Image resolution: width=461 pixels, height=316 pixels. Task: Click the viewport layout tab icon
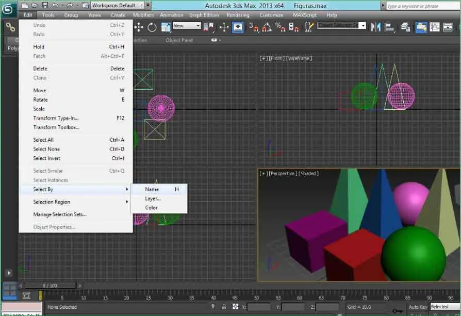[9, 290]
